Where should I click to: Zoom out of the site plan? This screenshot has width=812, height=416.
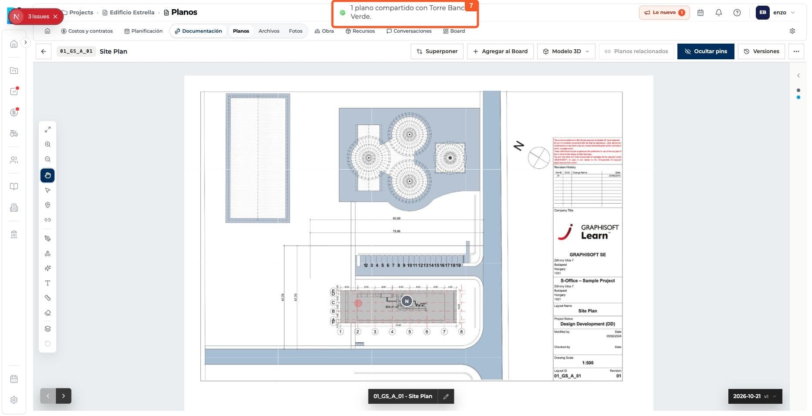click(x=47, y=159)
